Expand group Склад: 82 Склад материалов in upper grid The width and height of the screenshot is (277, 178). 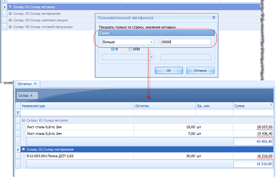10,13
